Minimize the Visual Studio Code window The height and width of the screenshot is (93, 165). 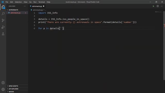150,2
